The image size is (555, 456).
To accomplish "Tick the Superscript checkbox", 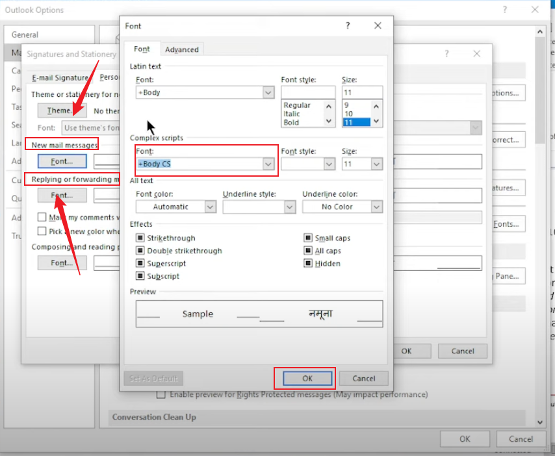I will 140,264.
